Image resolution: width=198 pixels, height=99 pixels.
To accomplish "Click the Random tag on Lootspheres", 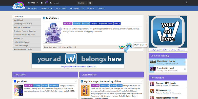I will pos(85,23).
